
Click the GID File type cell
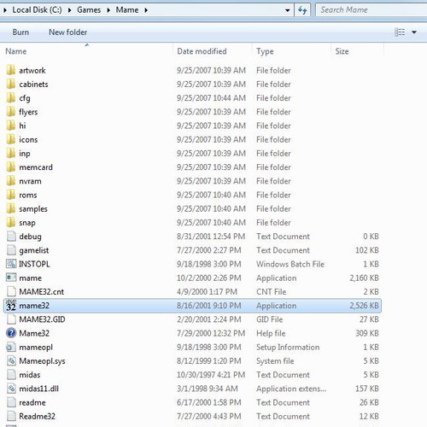[270, 319]
